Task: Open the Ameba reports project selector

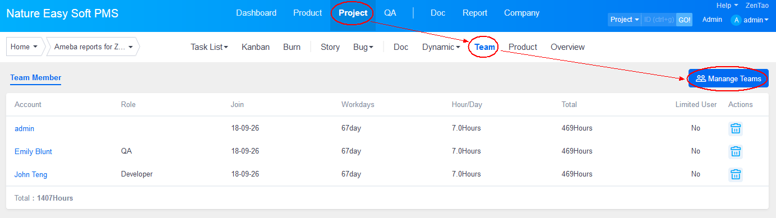Action: click(x=93, y=47)
